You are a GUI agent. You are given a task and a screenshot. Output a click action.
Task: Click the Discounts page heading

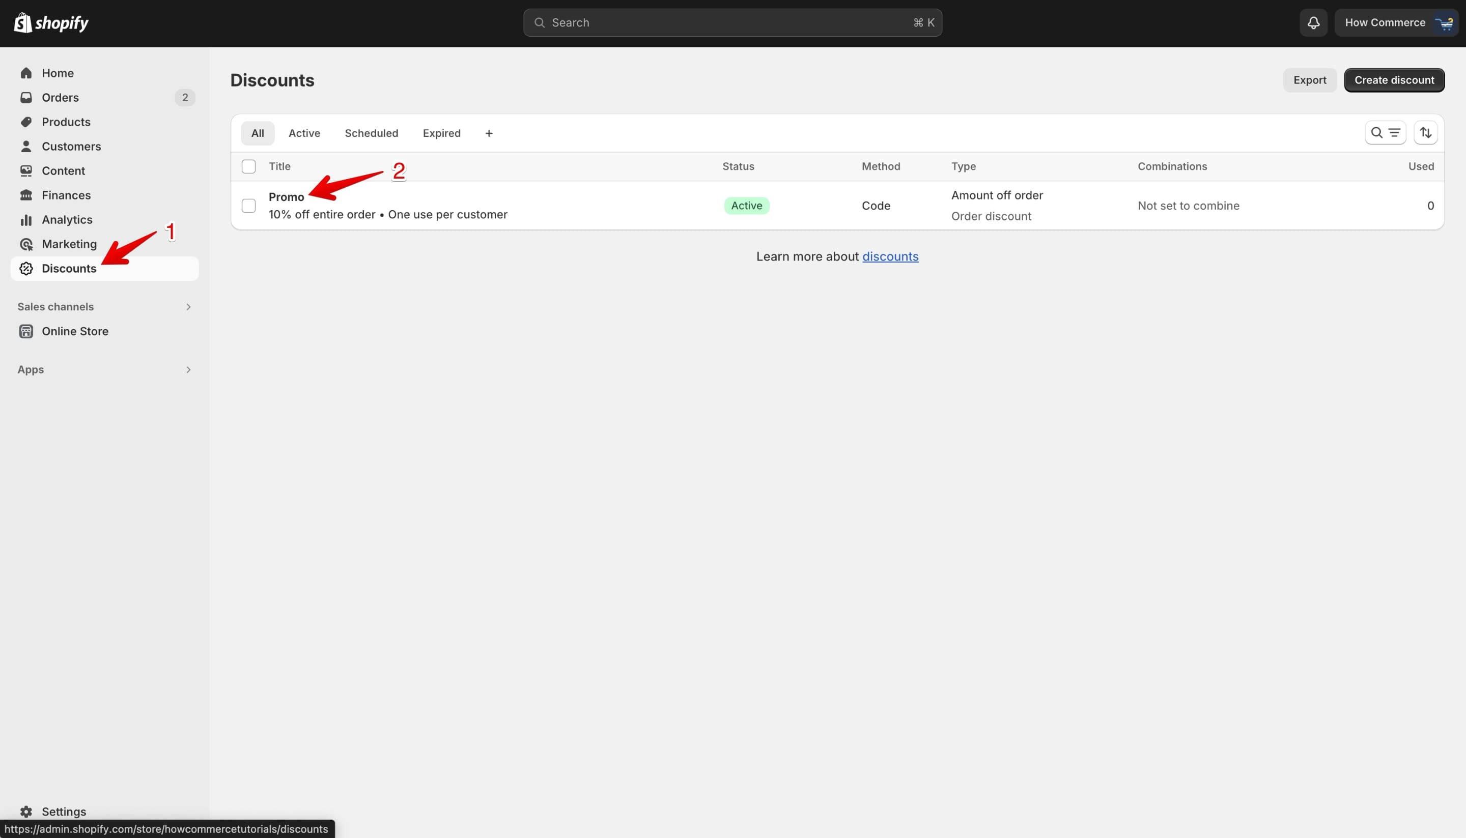[x=272, y=80]
